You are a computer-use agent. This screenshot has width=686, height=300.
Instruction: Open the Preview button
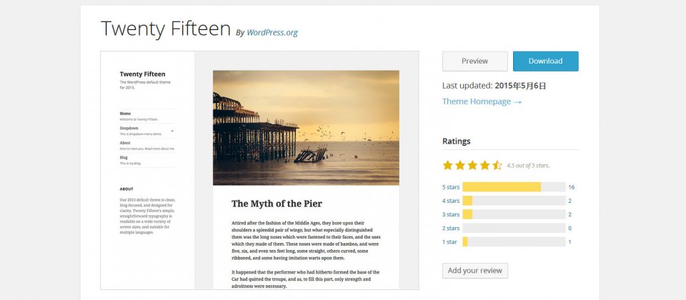[x=474, y=61]
